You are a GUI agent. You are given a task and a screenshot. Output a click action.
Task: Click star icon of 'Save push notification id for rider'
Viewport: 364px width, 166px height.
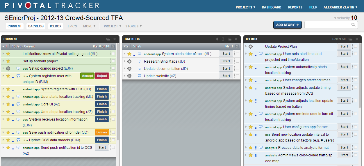(x=8, y=133)
